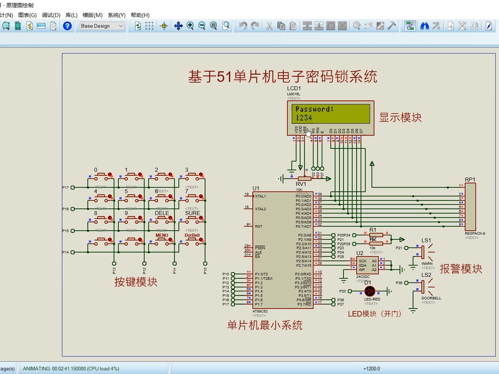Cut selection with scissors icon
The image size is (499, 374).
point(269,26)
